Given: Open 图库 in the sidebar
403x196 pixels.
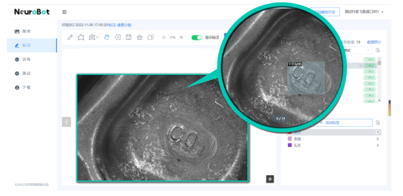Looking at the screenshot, I should click(x=32, y=31).
